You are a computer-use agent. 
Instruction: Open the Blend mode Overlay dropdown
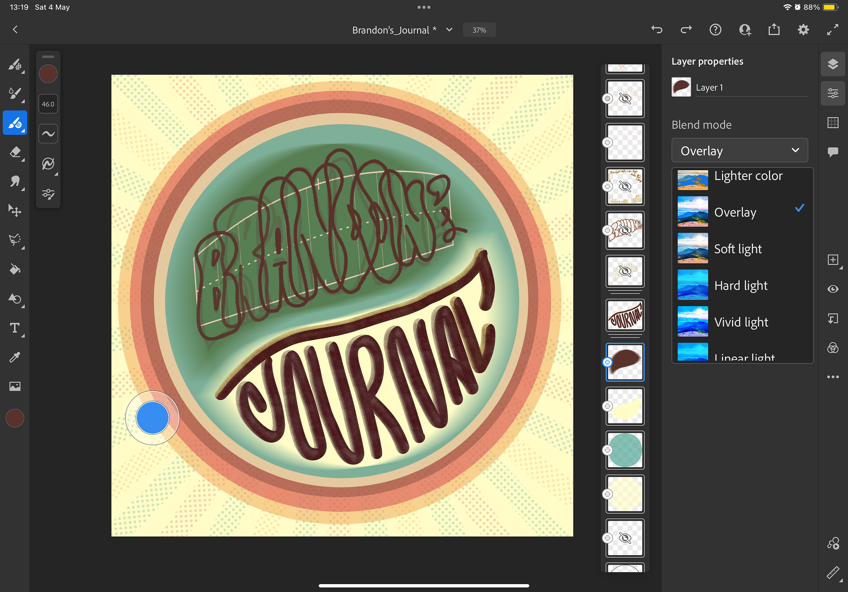(740, 150)
